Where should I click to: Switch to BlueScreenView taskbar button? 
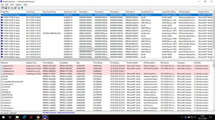(45, 117)
